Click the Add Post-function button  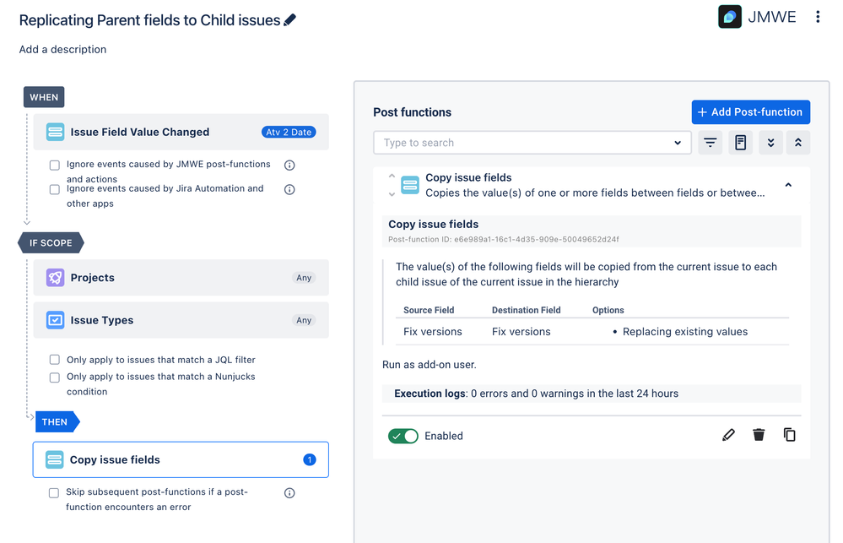[x=750, y=112]
